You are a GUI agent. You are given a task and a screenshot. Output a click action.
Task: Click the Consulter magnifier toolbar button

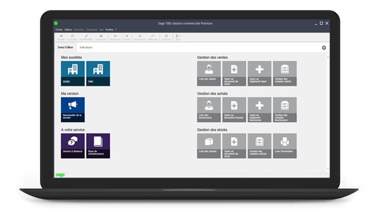point(72,37)
